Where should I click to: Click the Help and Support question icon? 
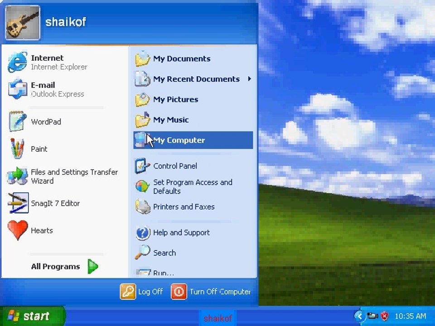[x=143, y=233]
